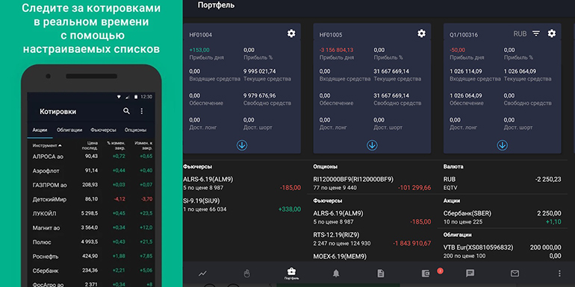This screenshot has height=287, width=575.
Task: Select Аэрофлот row in quotes list
Action: click(91, 171)
